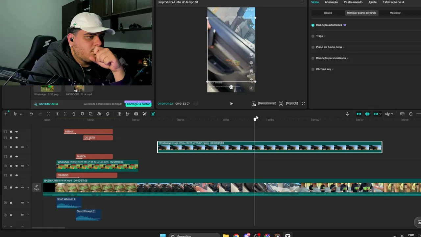Redo the last undone edit
Image resolution: width=421 pixels, height=237 pixels.
pos(40,114)
